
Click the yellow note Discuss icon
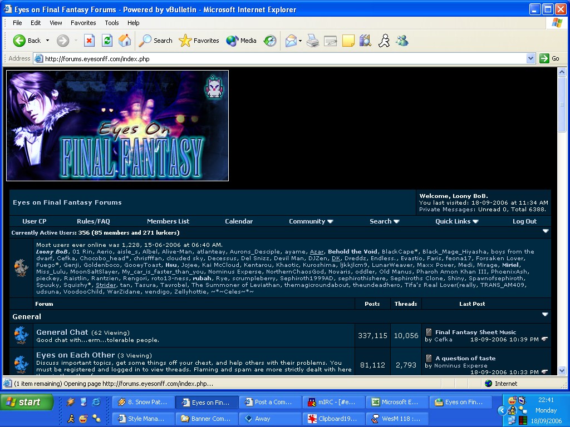pos(348,41)
